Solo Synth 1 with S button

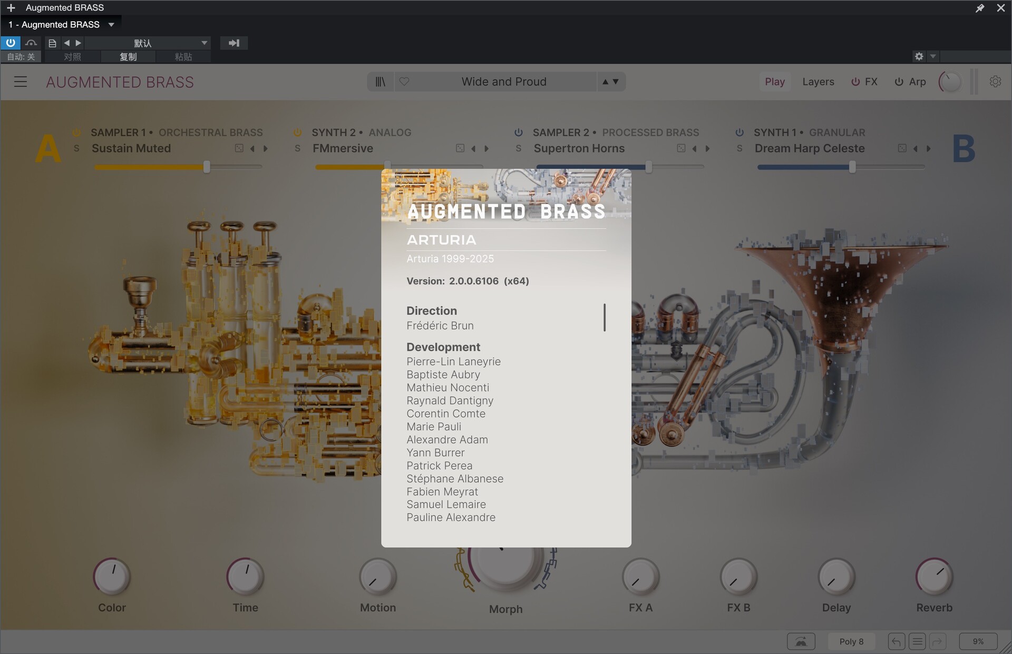[739, 148]
